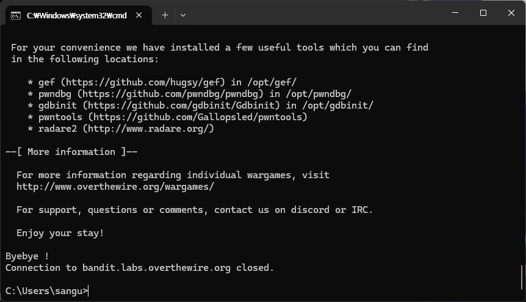Click the radare.org URL
Screen dimensions: 526x302
tap(148, 129)
